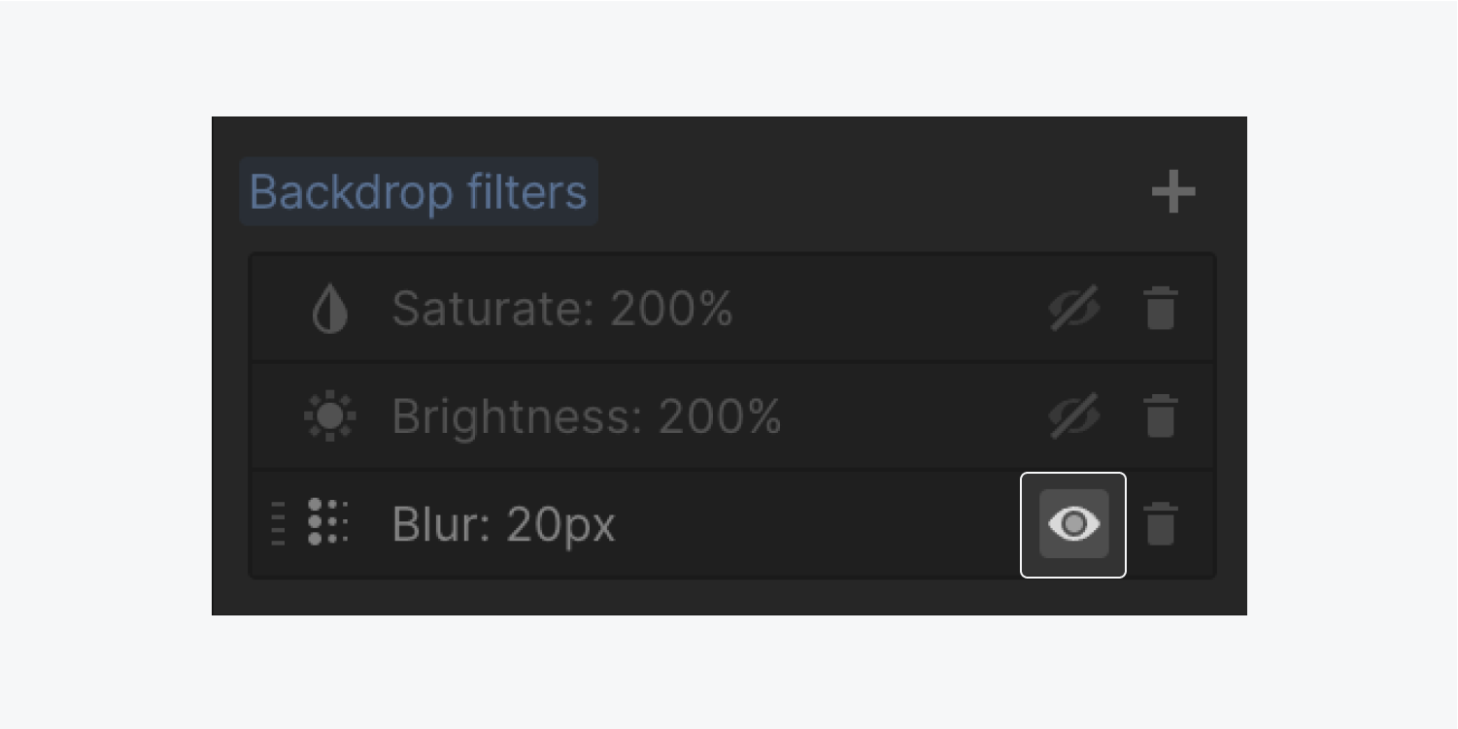Select the 200% value in Saturate row
This screenshot has width=1458, height=729.
tap(671, 309)
